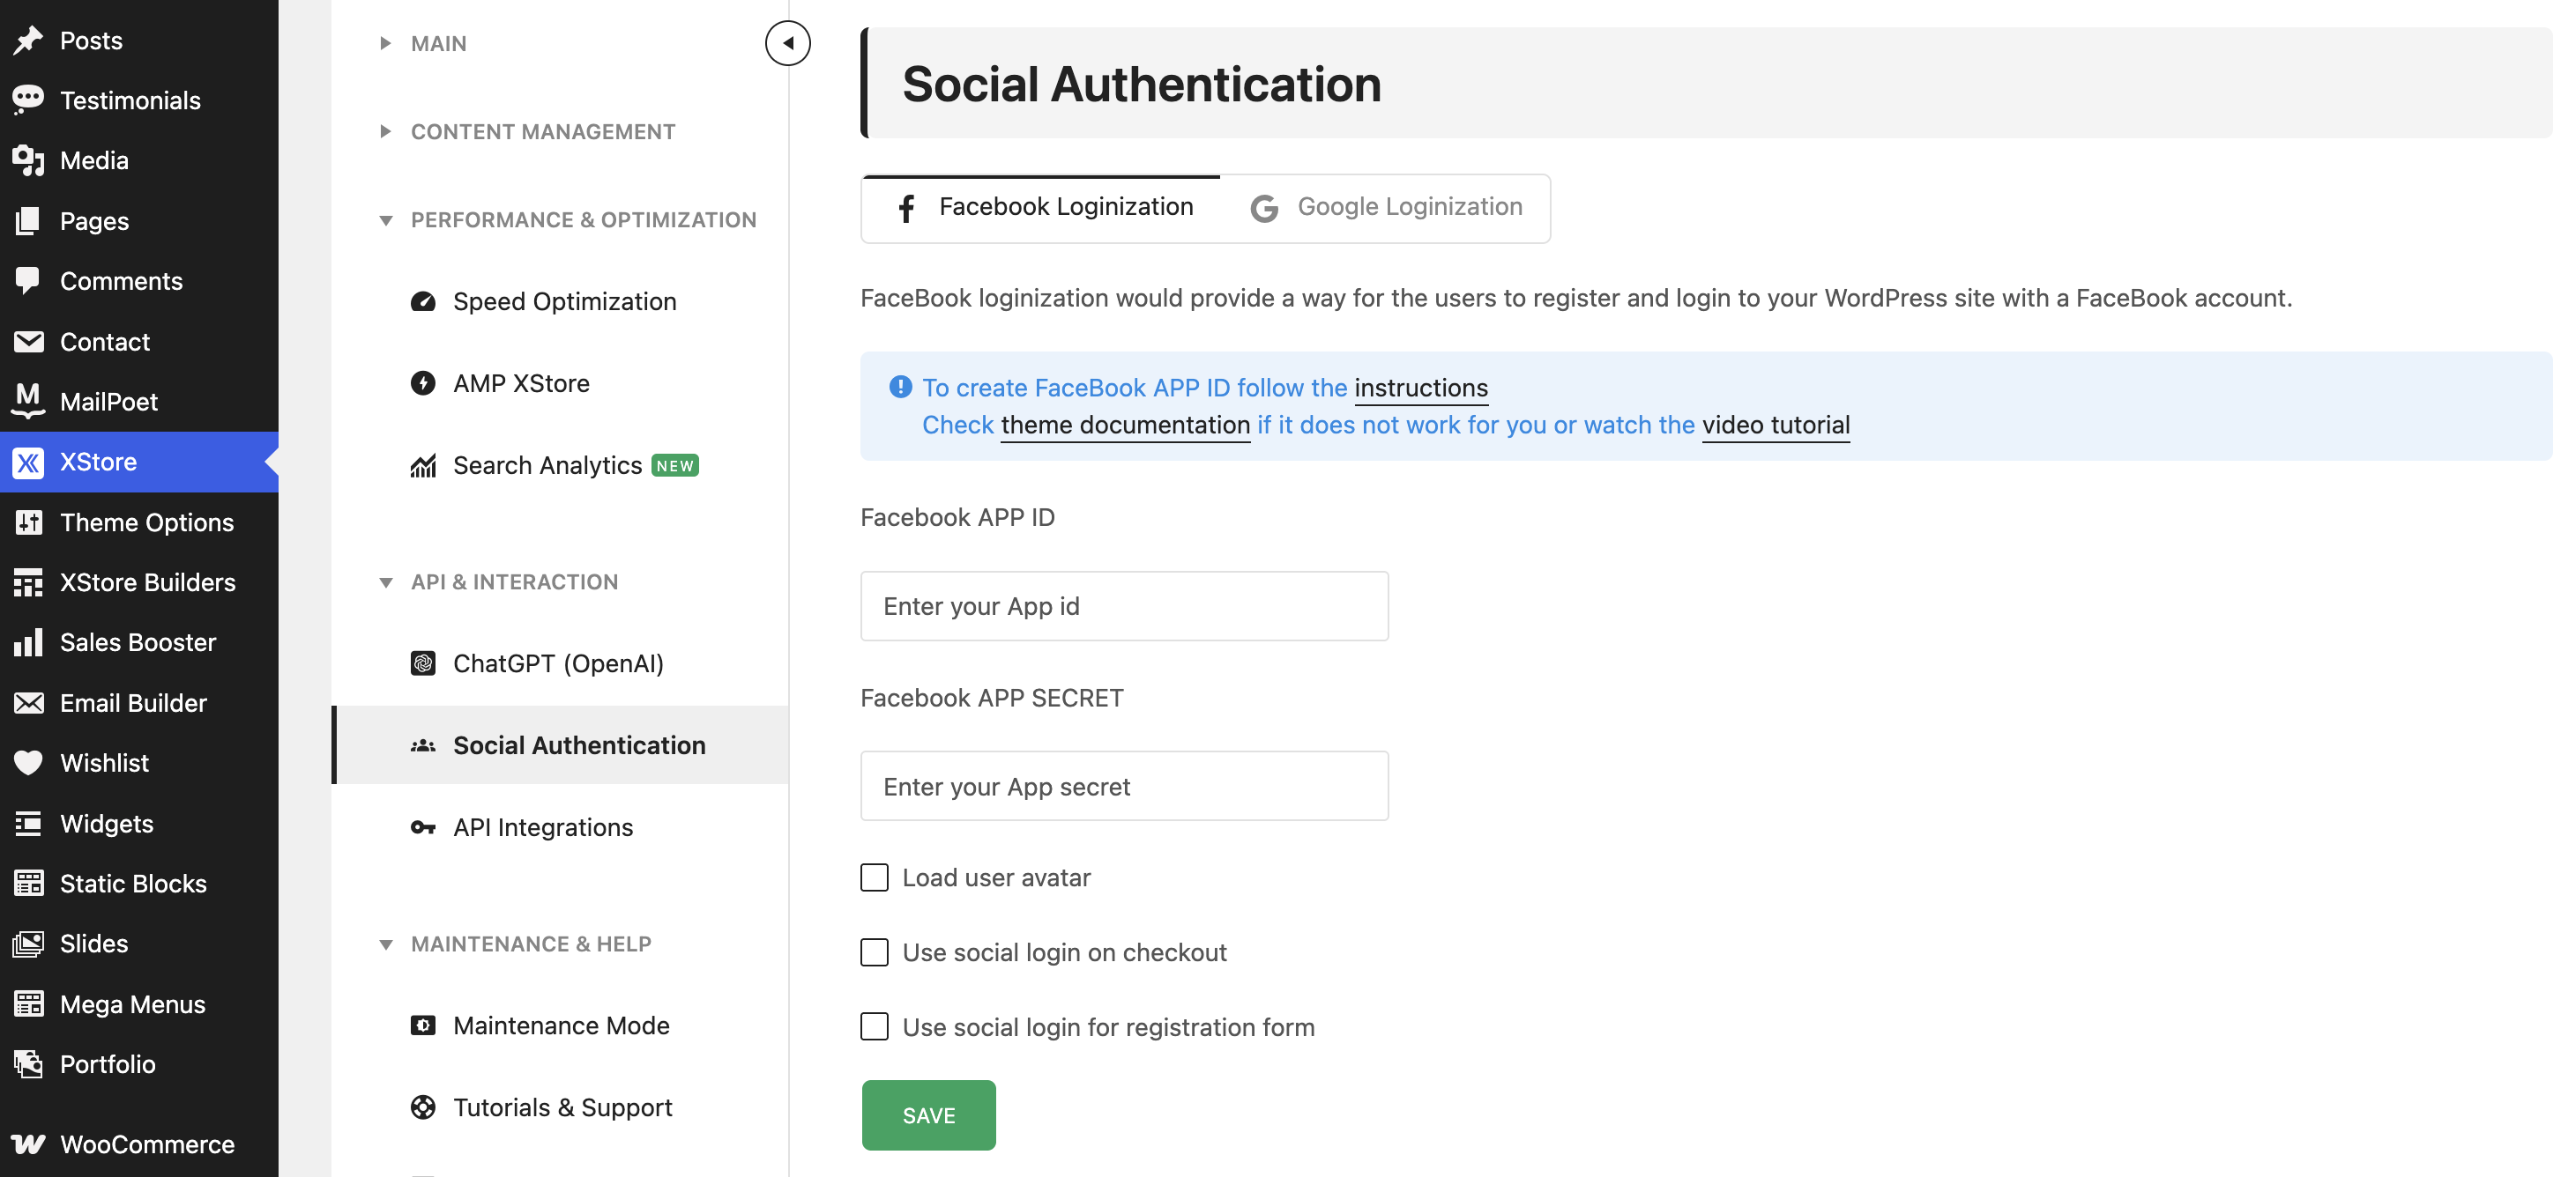
Task: Click the Testimonials speech bubble icon
Action: coord(28,100)
